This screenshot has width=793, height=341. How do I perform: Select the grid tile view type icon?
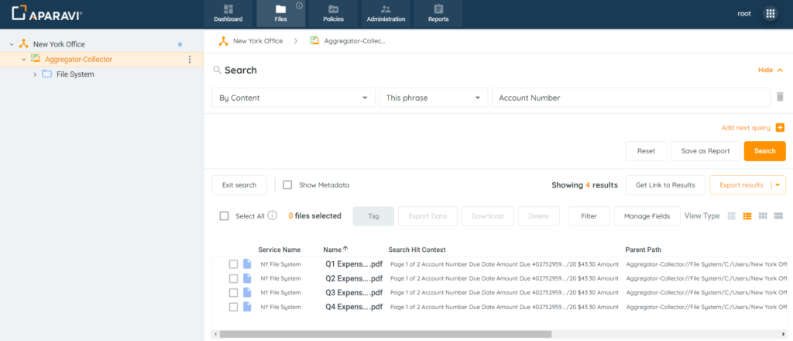click(x=763, y=215)
